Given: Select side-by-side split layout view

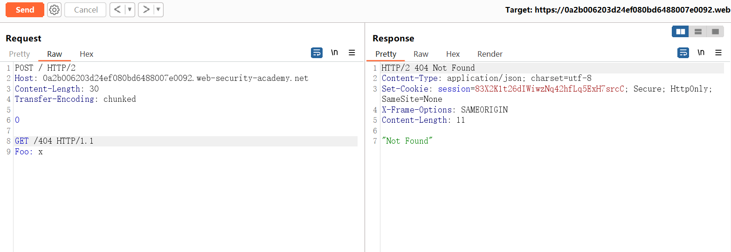Looking at the screenshot, I should click(680, 32).
